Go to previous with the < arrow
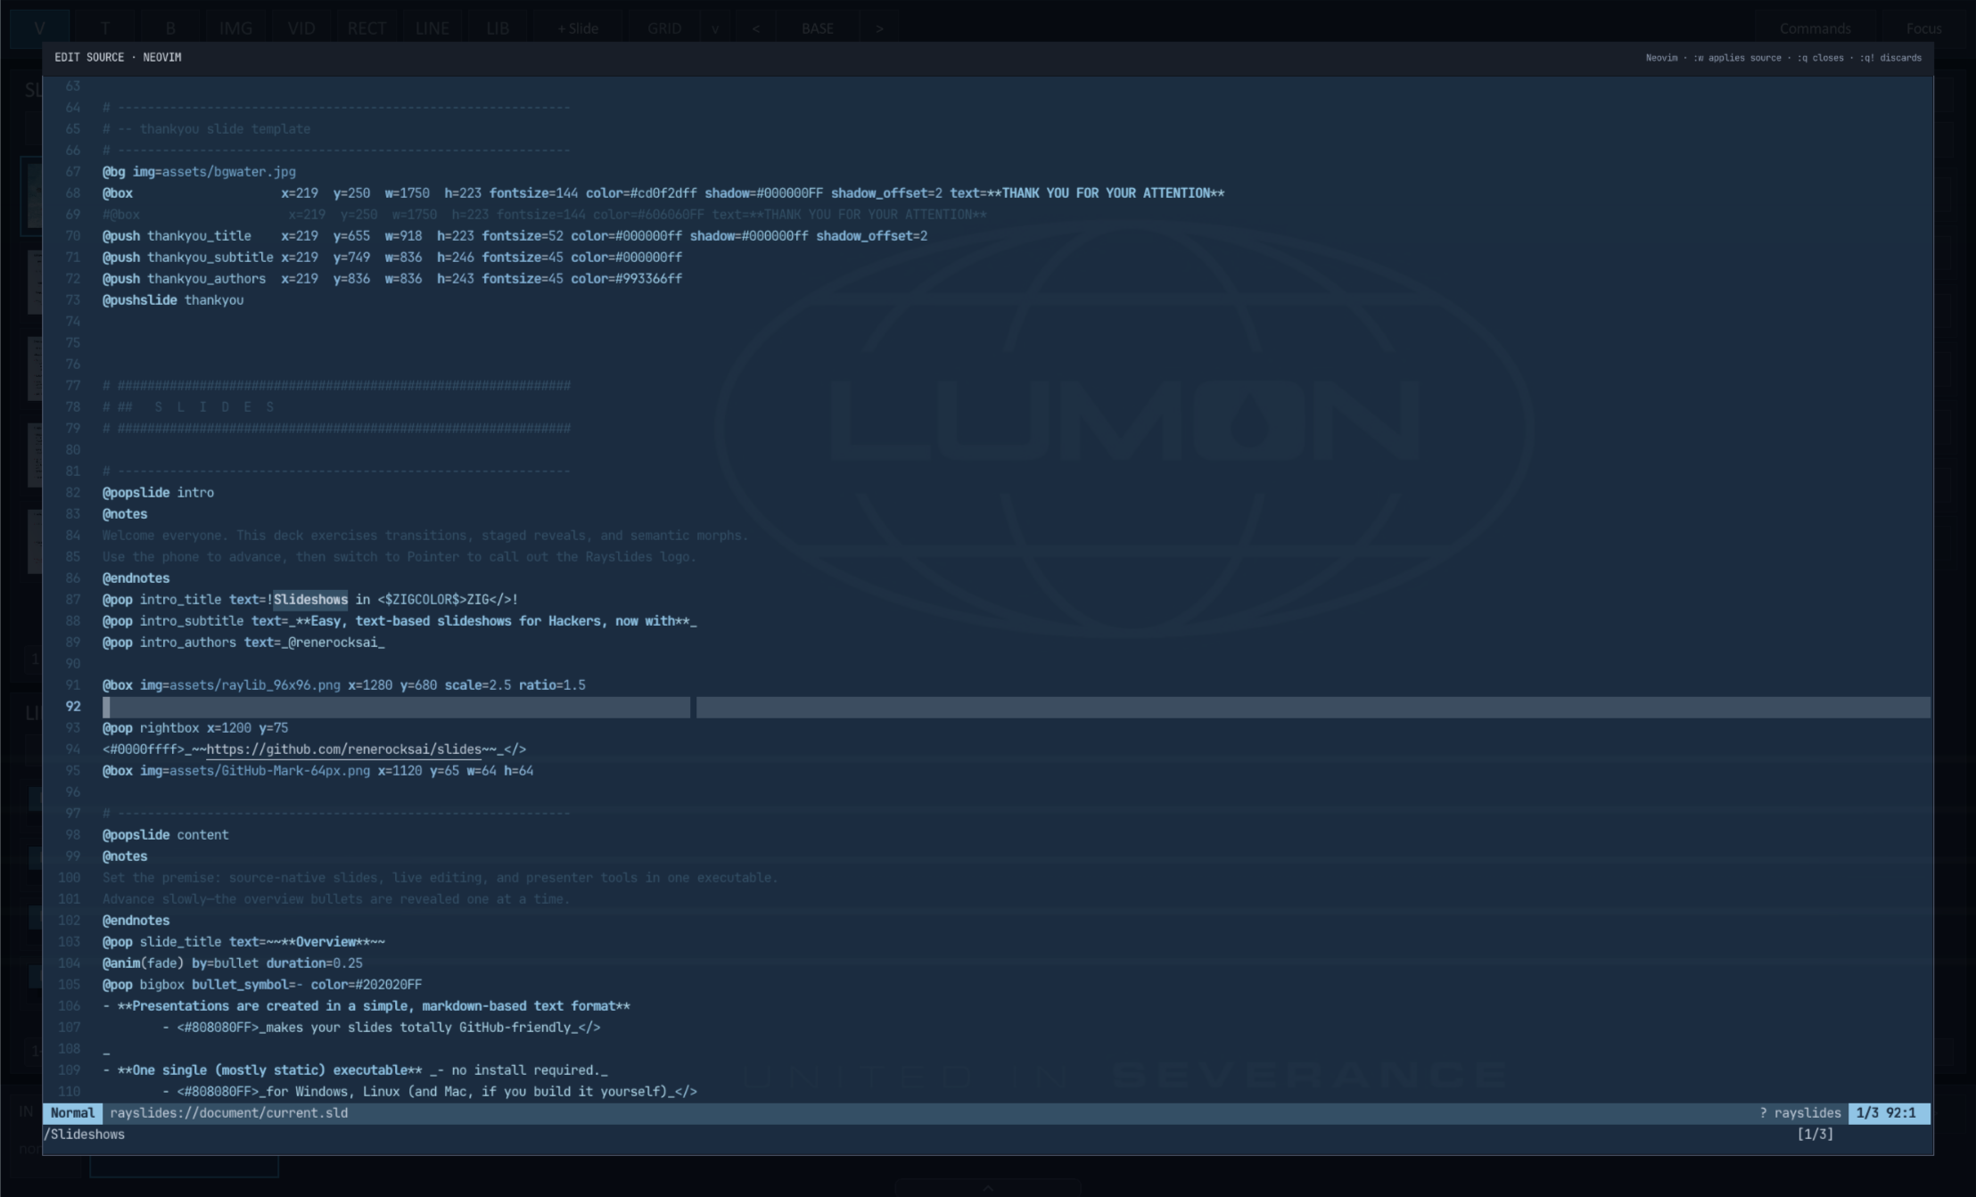This screenshot has width=1976, height=1197. (756, 29)
